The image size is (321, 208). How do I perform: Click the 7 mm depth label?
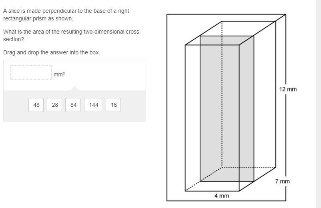click(x=282, y=181)
